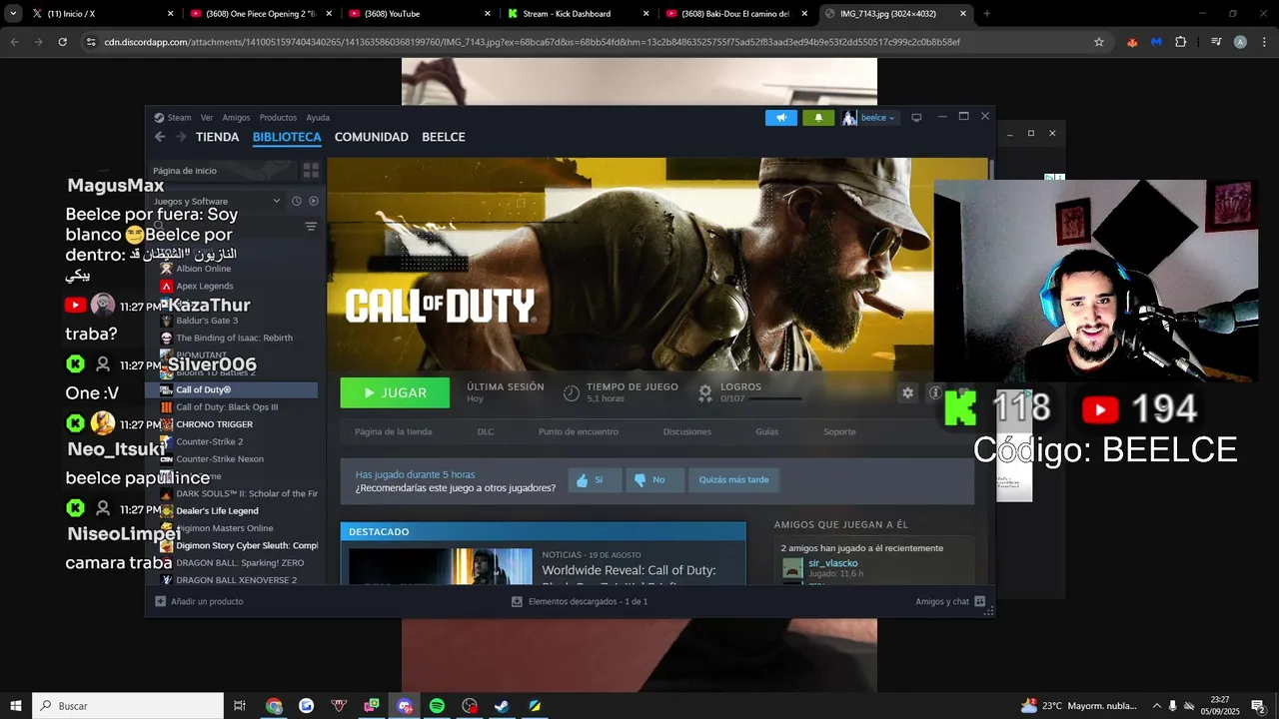Open BEELCE profile section
The height and width of the screenshot is (719, 1279).
pyautogui.click(x=444, y=137)
